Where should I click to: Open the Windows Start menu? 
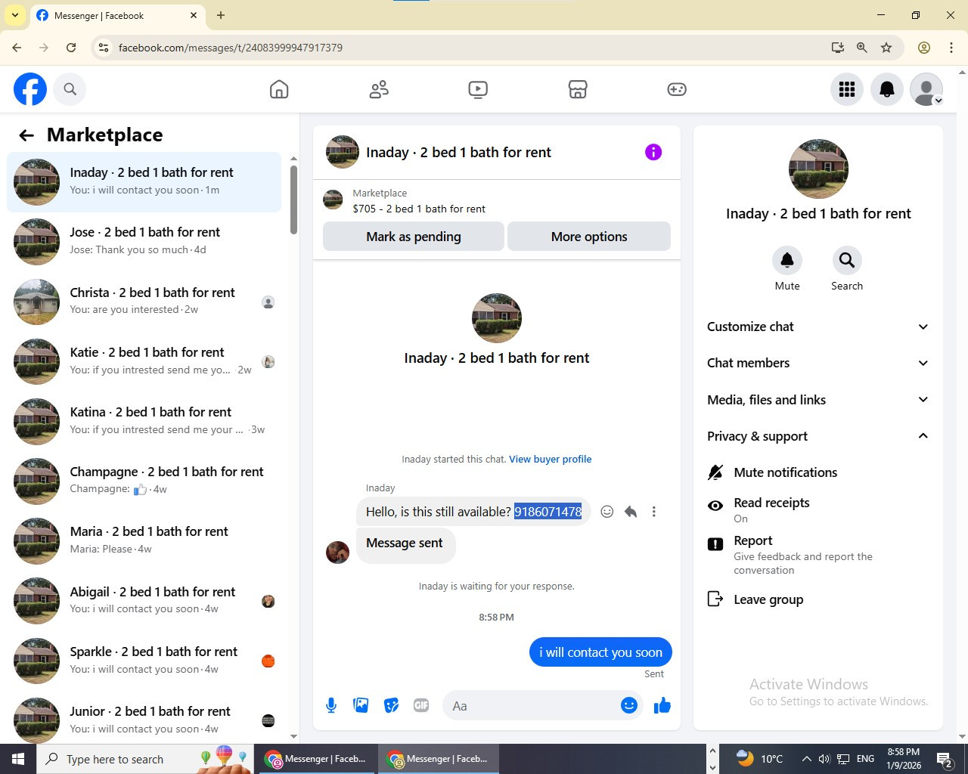point(18,759)
